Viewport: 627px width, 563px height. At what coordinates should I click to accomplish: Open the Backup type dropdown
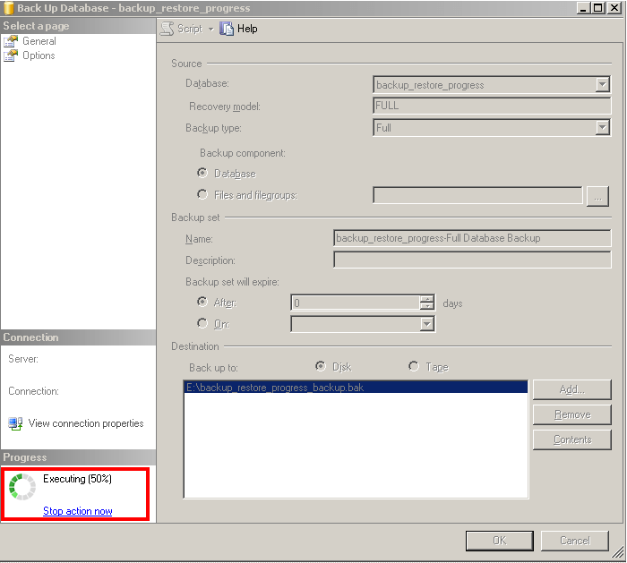coord(602,128)
